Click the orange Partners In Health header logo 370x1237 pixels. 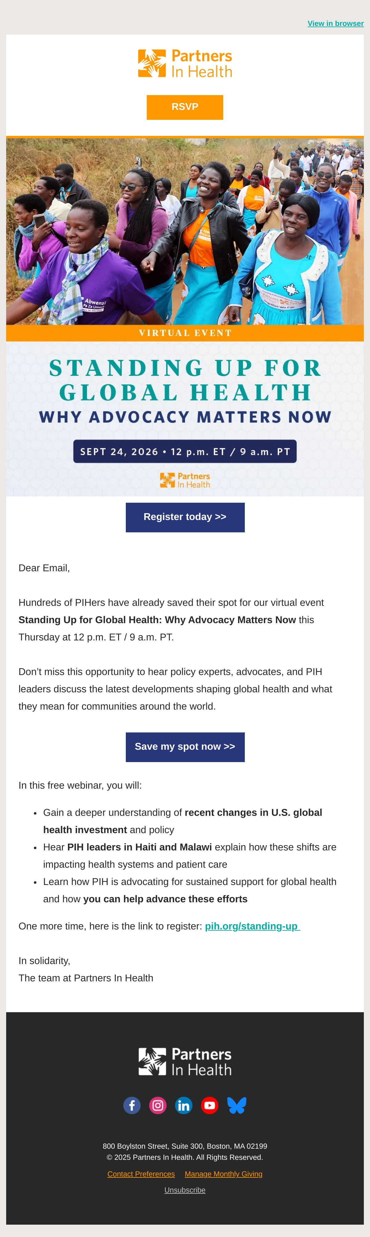coord(185,63)
